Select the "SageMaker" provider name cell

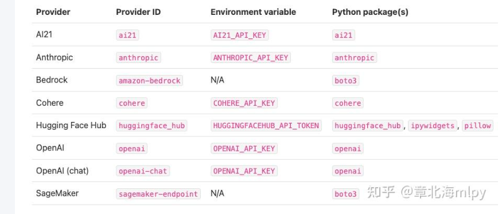(57, 193)
